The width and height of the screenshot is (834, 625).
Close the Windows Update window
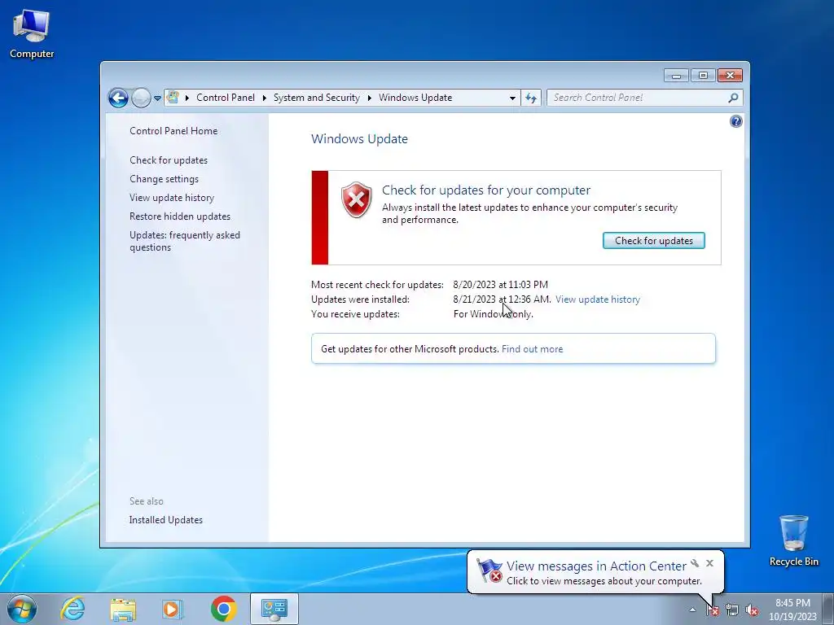click(730, 76)
